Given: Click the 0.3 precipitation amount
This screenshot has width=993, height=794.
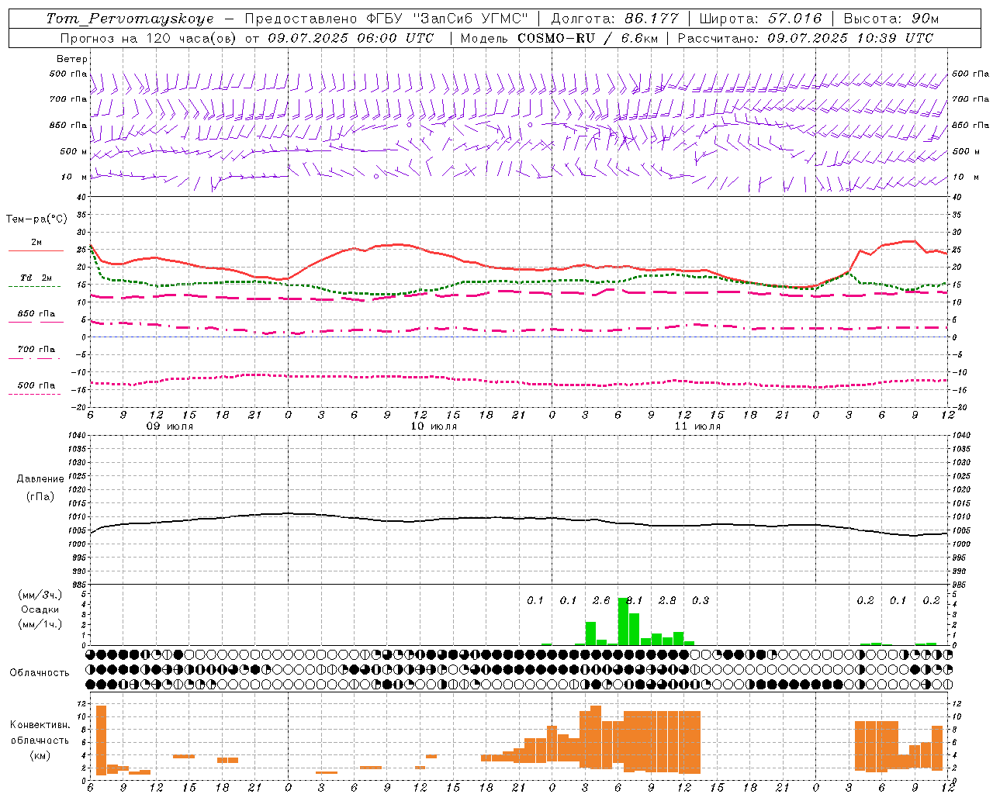Looking at the screenshot, I should (700, 601).
